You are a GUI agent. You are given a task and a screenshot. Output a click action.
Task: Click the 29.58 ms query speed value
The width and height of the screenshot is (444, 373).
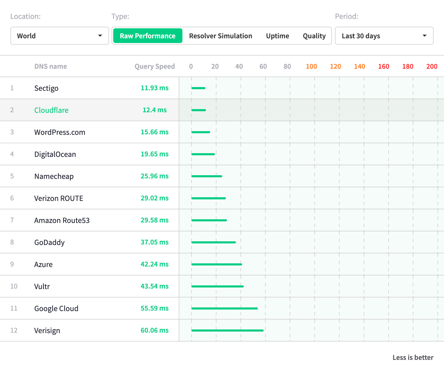(x=155, y=220)
